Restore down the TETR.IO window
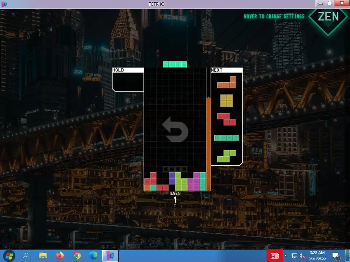This screenshot has height=262, width=350. (330, 3)
